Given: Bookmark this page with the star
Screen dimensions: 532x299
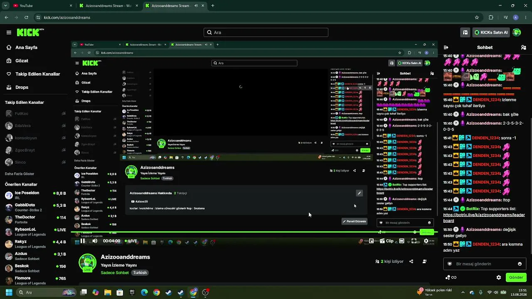Looking at the screenshot, I should (x=477, y=17).
